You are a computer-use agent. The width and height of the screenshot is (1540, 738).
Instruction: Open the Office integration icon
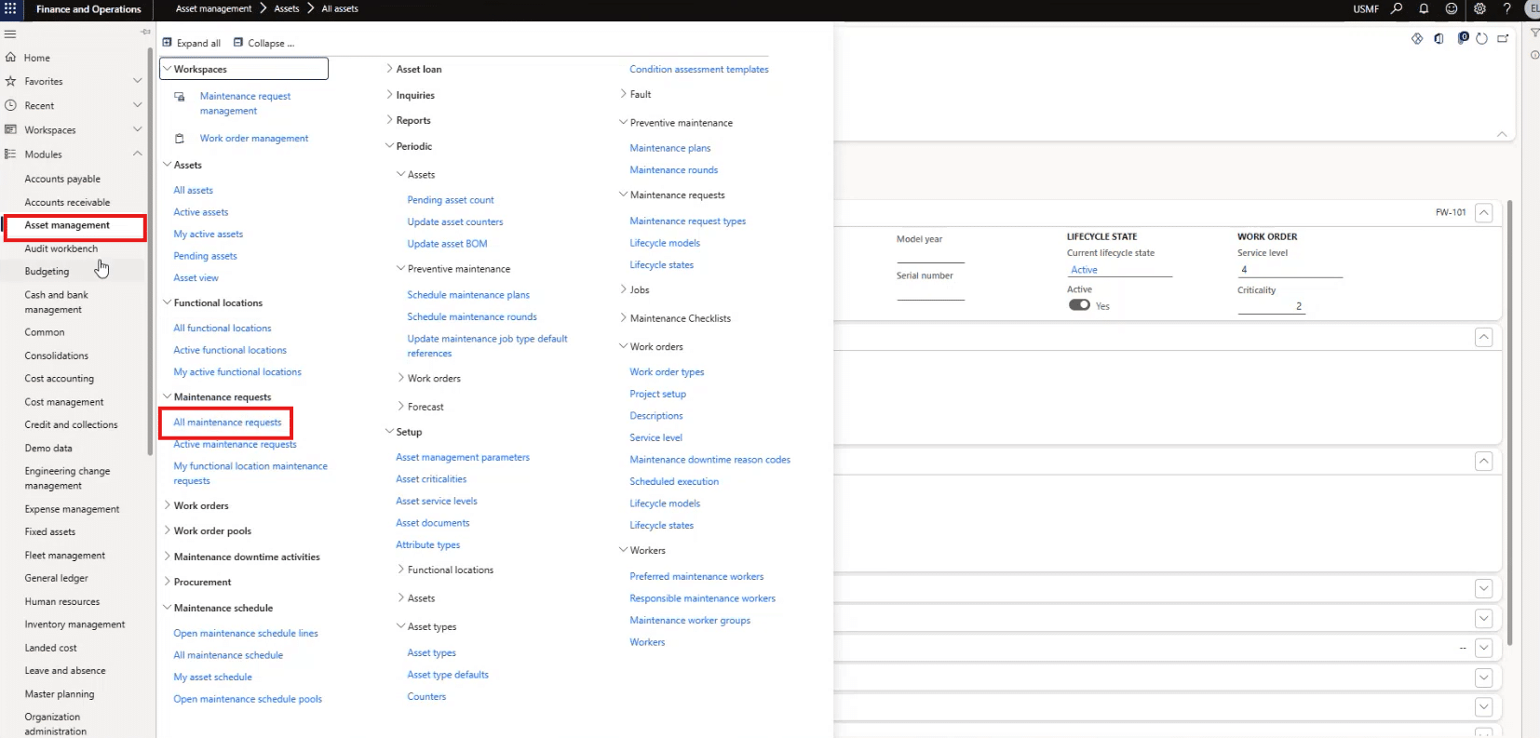click(x=1439, y=38)
